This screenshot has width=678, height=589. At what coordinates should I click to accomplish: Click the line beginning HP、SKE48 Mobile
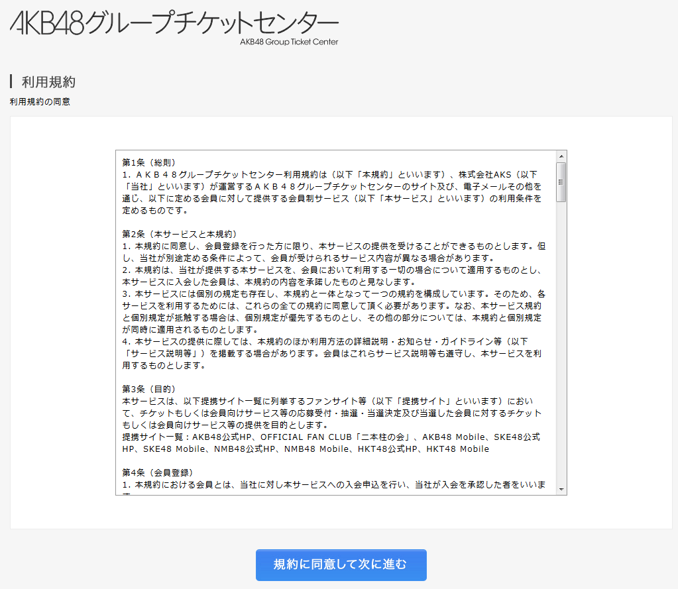[306, 449]
